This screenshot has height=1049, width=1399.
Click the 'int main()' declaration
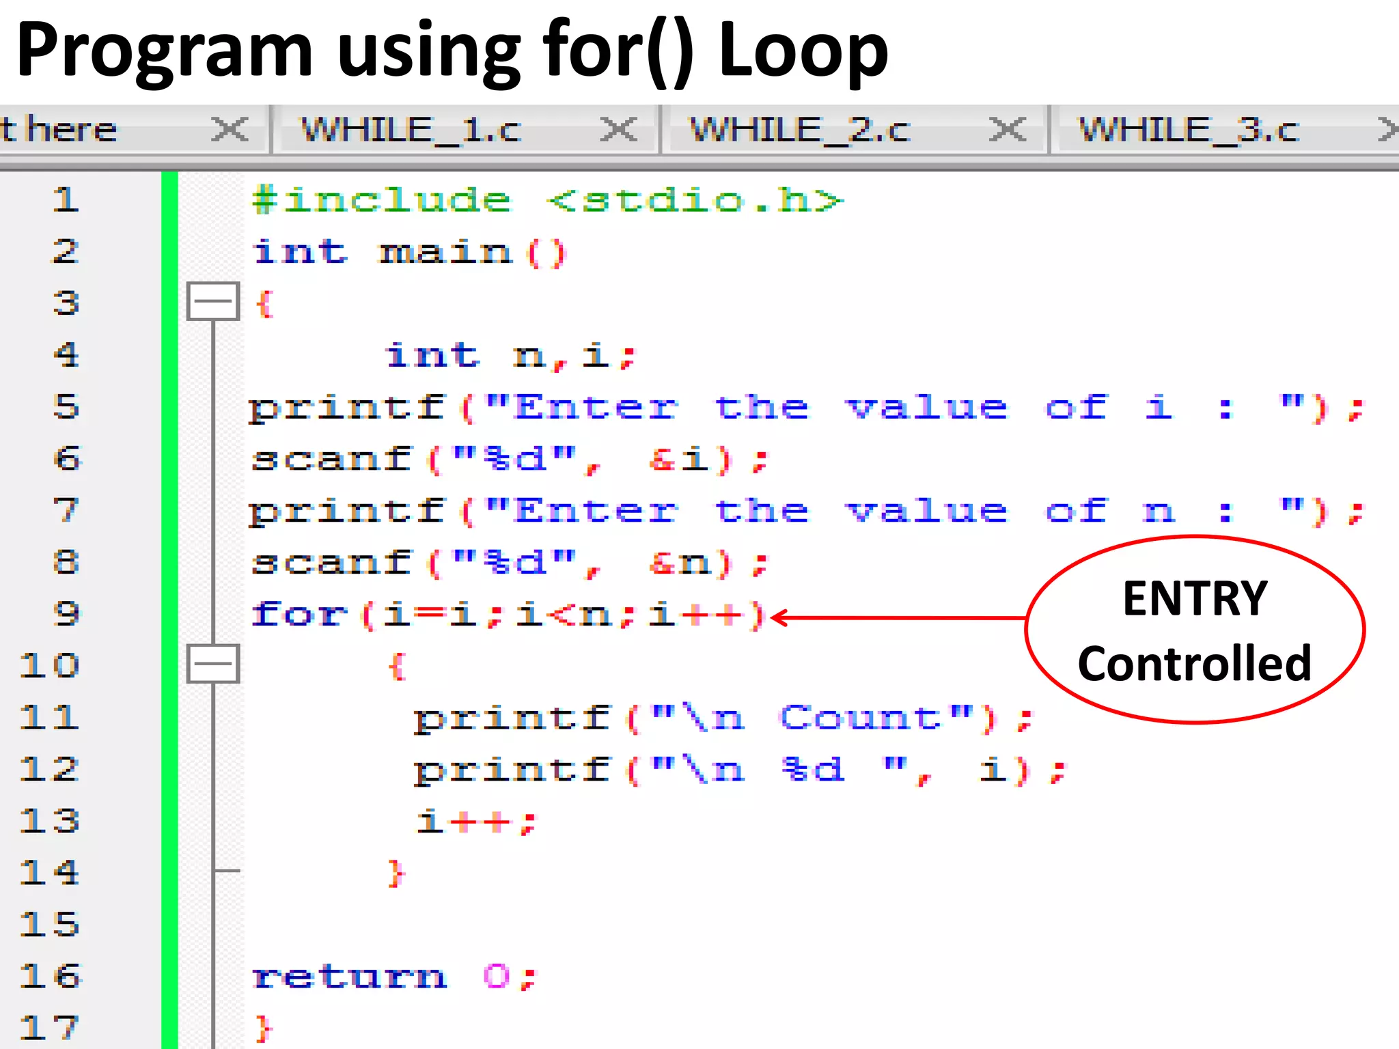[409, 252]
